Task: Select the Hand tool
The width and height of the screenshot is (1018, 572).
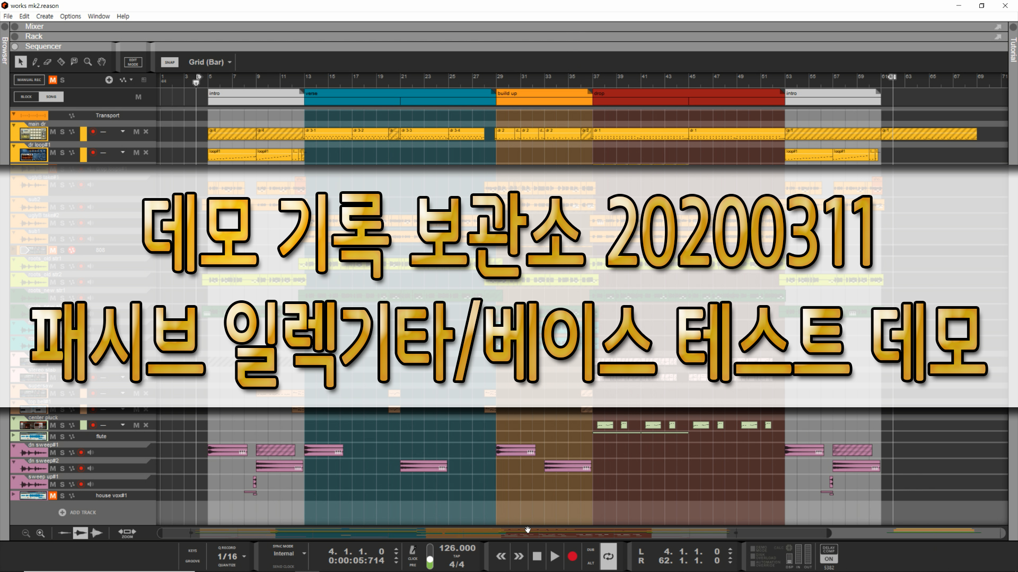Action: [102, 62]
